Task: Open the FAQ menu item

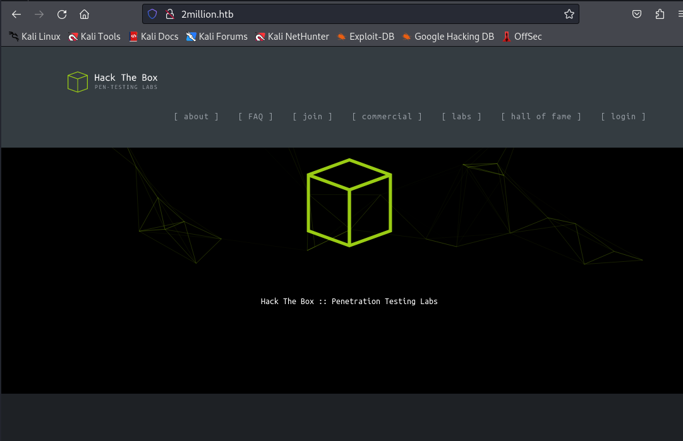Action: coord(255,117)
